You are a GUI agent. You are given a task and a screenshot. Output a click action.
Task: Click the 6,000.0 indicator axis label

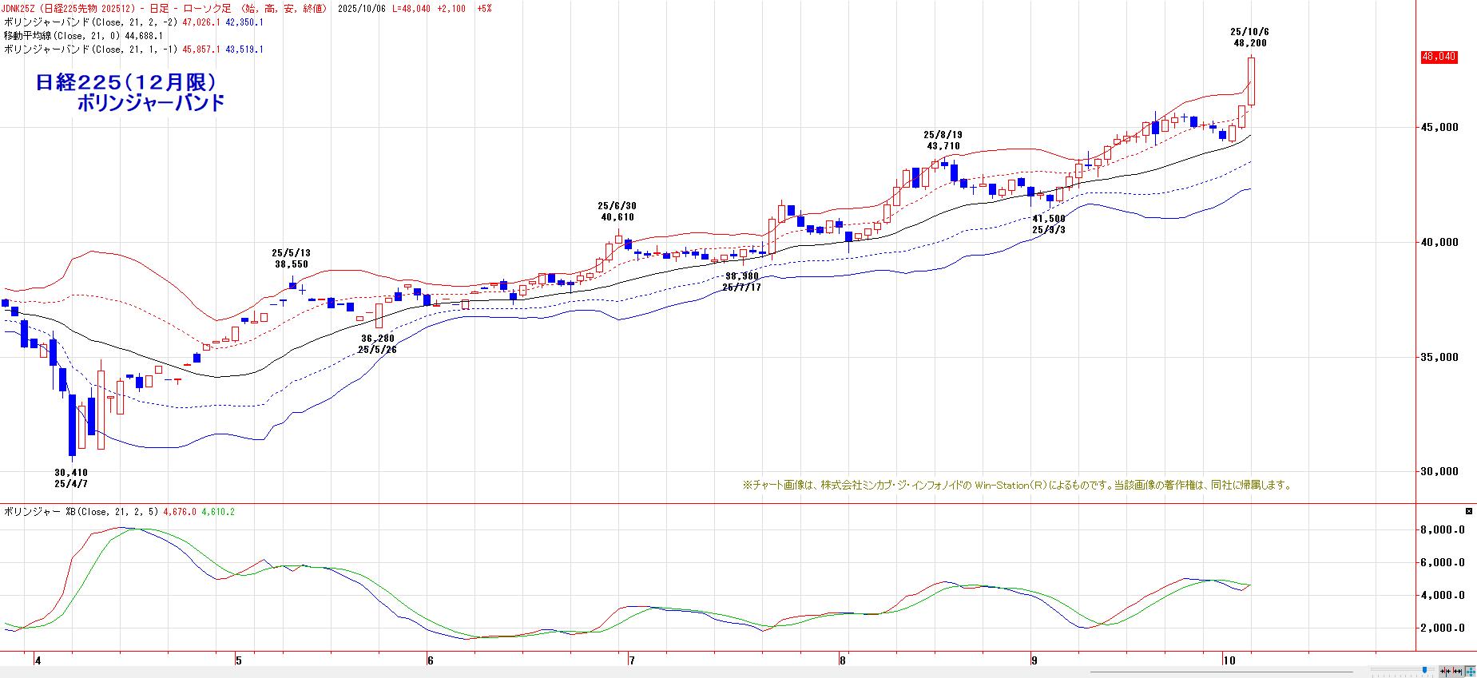pos(1442,563)
